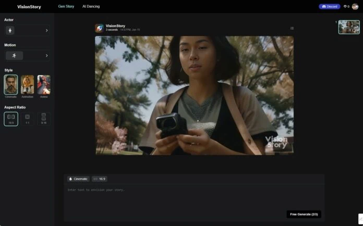Click the heart credits counter
Viewport: 363px width, 226px height.
[346, 6]
